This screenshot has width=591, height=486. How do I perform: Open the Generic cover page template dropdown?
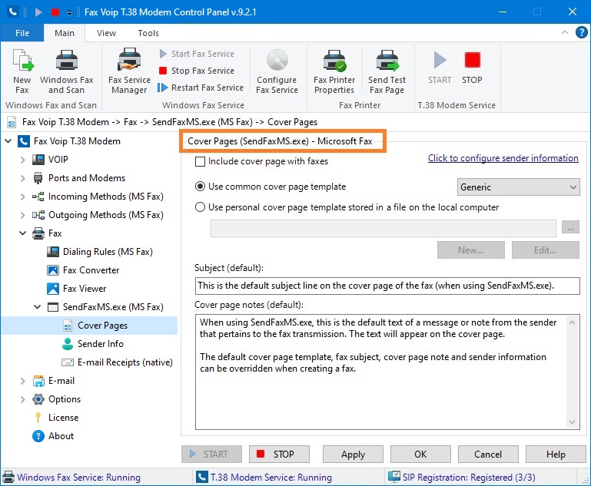[518, 187]
